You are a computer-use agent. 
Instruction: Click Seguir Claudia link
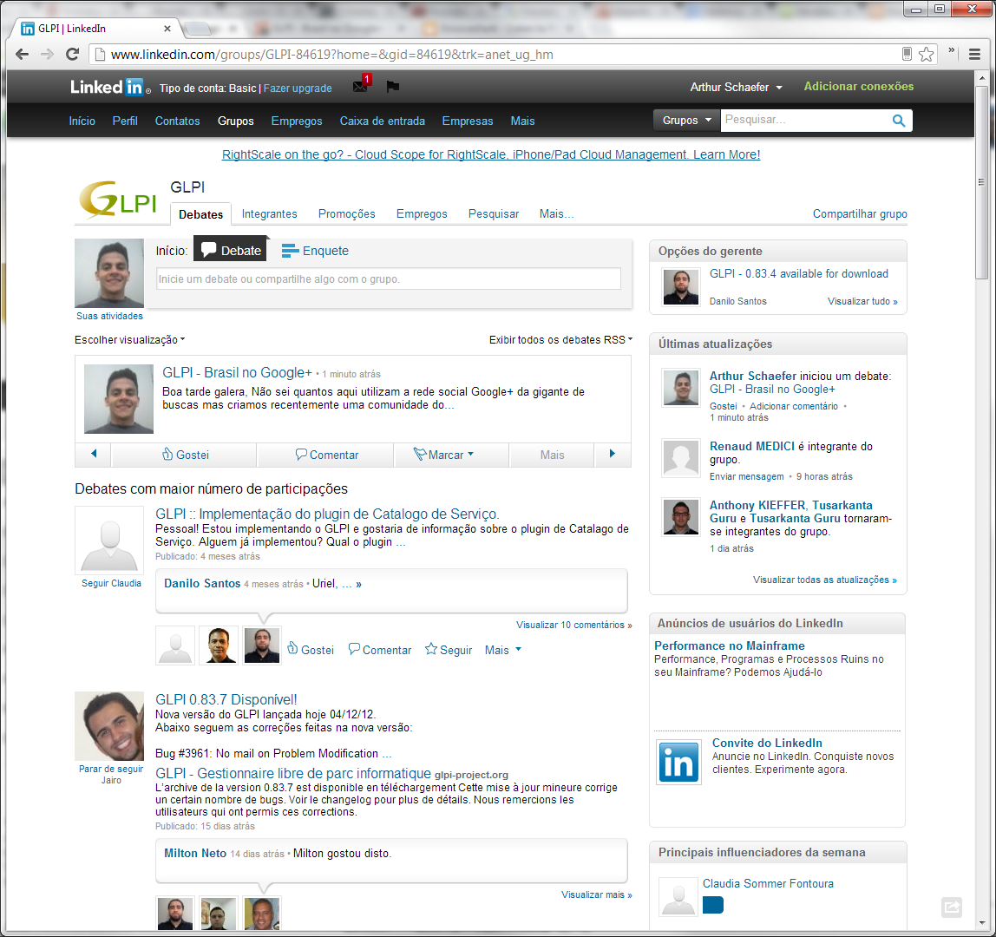[x=112, y=583]
